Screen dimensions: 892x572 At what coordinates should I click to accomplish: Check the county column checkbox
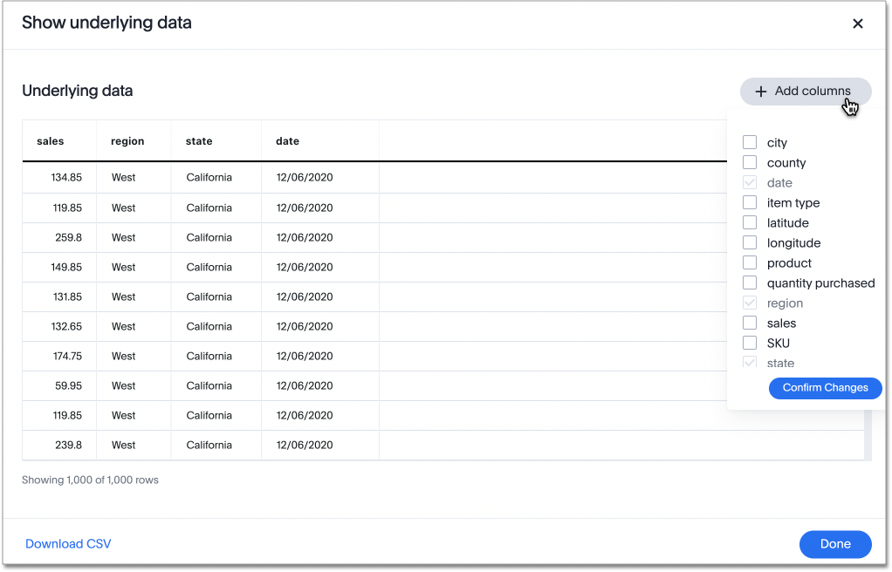[x=749, y=162]
